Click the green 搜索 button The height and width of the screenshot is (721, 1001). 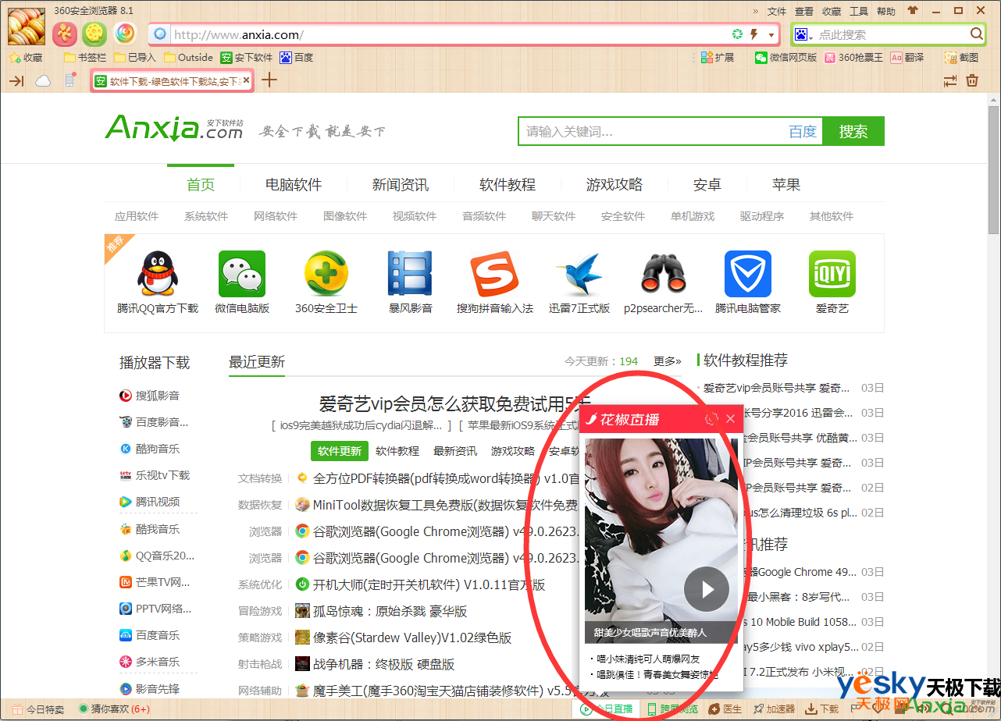tap(853, 131)
